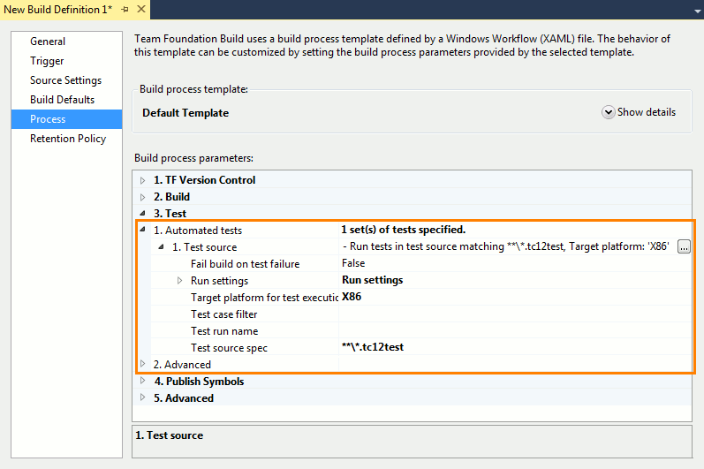Expand the Run settings row
This screenshot has height=469, width=704.
coord(179,281)
